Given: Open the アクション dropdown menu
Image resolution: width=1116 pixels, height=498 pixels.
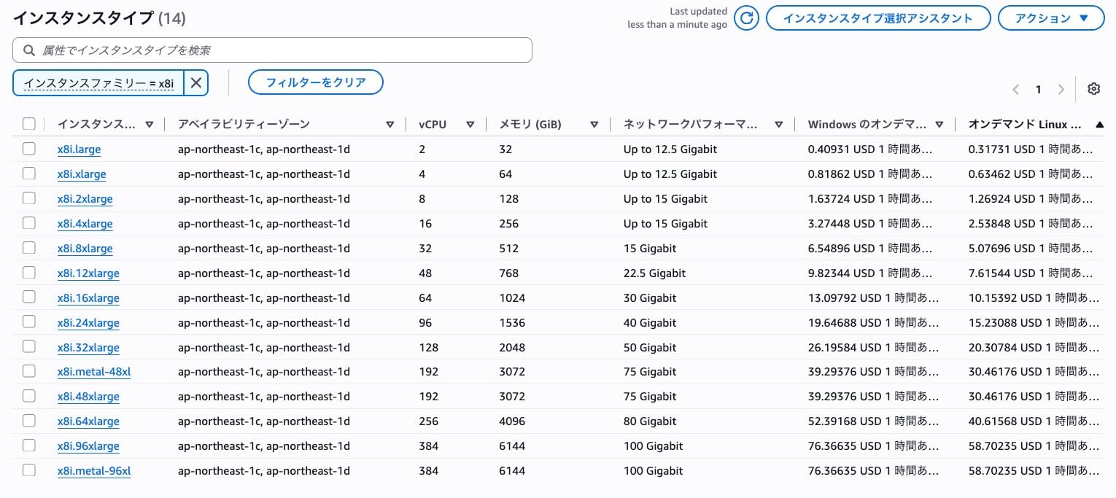Looking at the screenshot, I should pyautogui.click(x=1051, y=18).
